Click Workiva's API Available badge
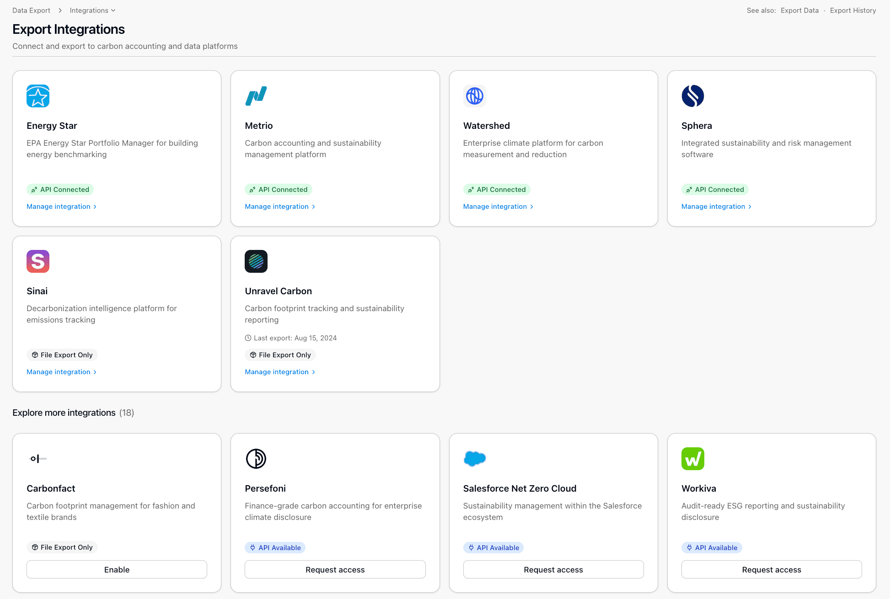 tap(712, 548)
